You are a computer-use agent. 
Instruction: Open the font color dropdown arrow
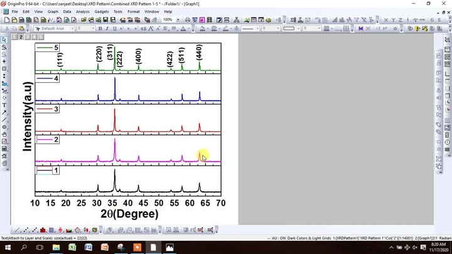(189, 28)
